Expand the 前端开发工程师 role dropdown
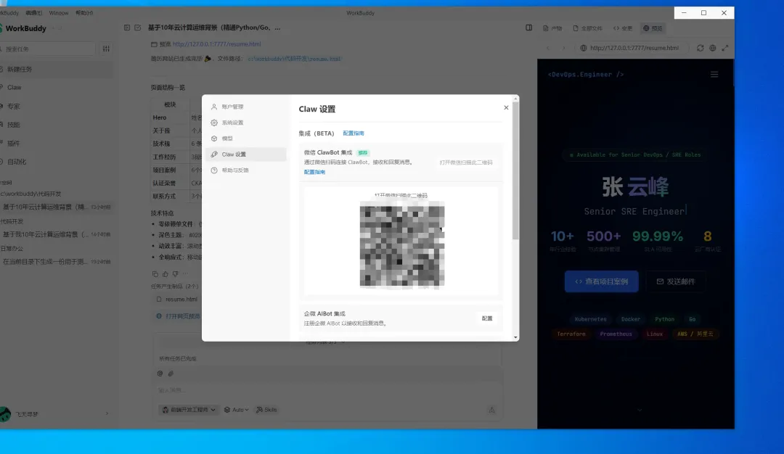Image resolution: width=784 pixels, height=454 pixels. (x=189, y=410)
